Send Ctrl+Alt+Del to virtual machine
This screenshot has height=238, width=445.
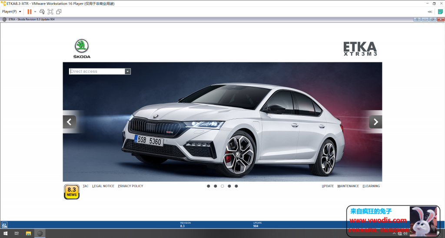tap(42, 12)
